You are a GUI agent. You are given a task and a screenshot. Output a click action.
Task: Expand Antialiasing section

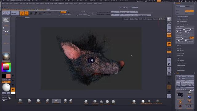point(180,53)
